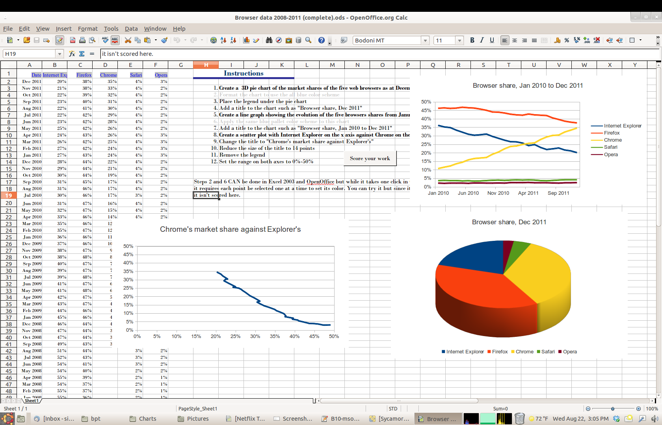Click the Save document icon
This screenshot has height=425, width=662.
37,40
